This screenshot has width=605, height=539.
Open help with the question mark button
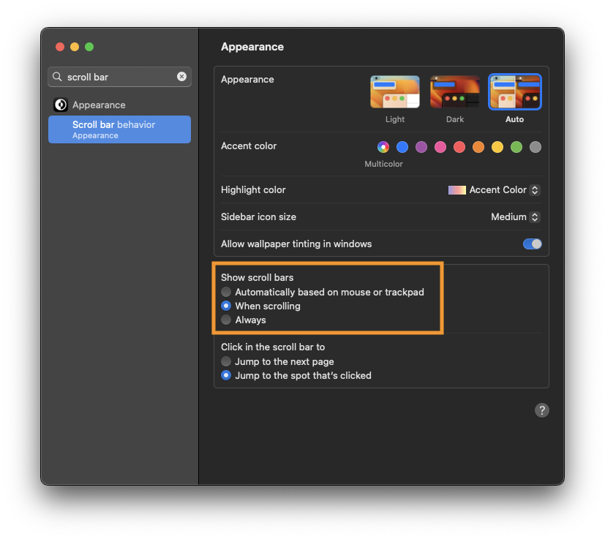[x=541, y=410]
